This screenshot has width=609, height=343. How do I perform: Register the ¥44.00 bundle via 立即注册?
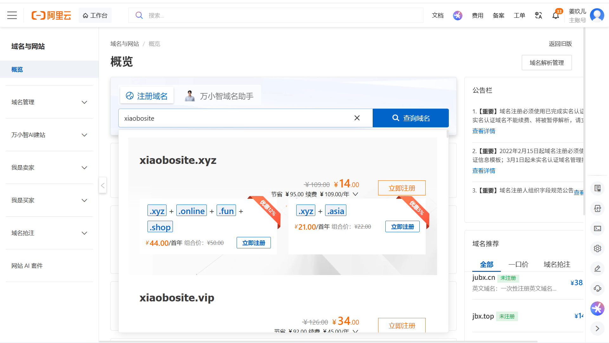click(254, 243)
